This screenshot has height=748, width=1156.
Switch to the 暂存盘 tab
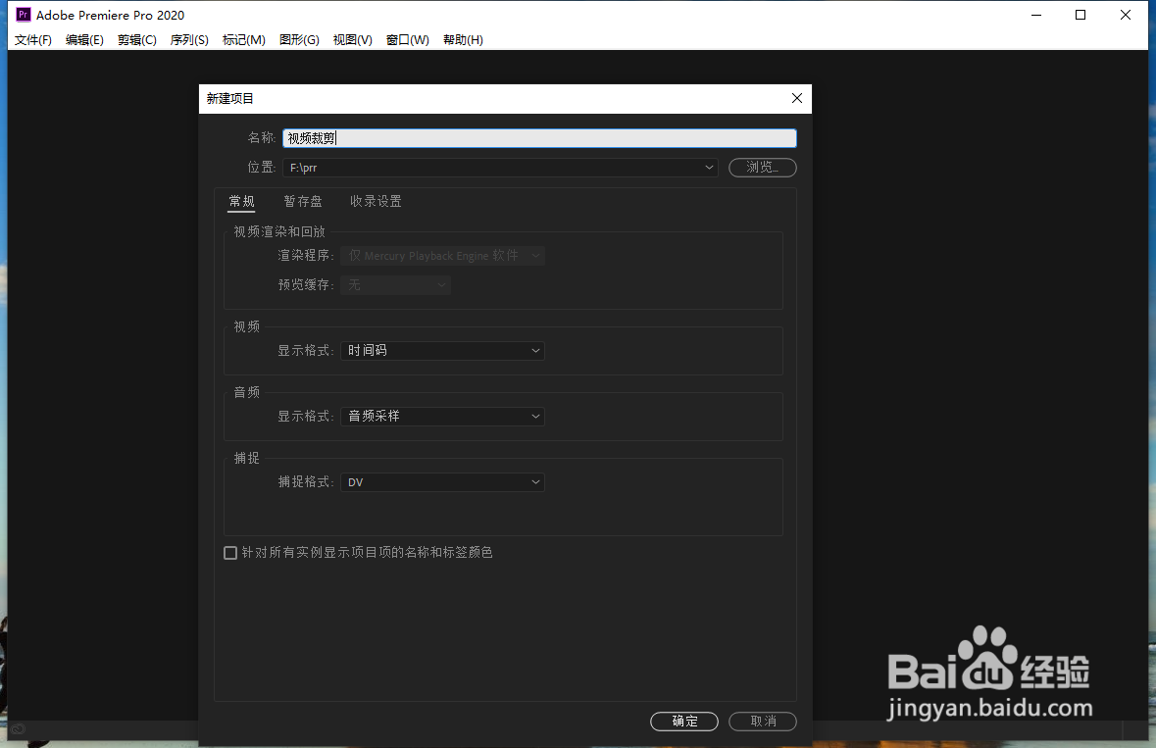[303, 201]
